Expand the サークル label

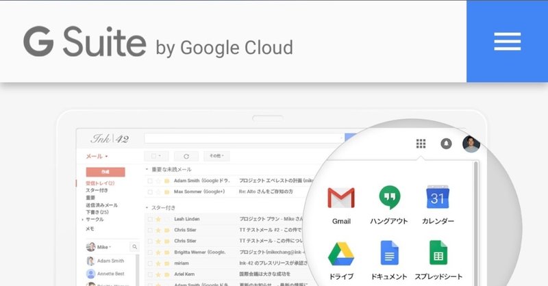tap(82, 220)
